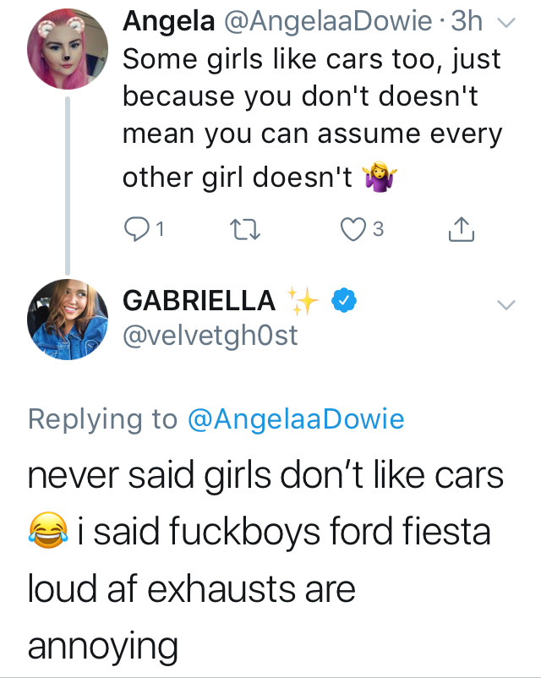Open Gabriella's reply tweet text
Viewport: 541px width, 689px height.
click(265, 560)
